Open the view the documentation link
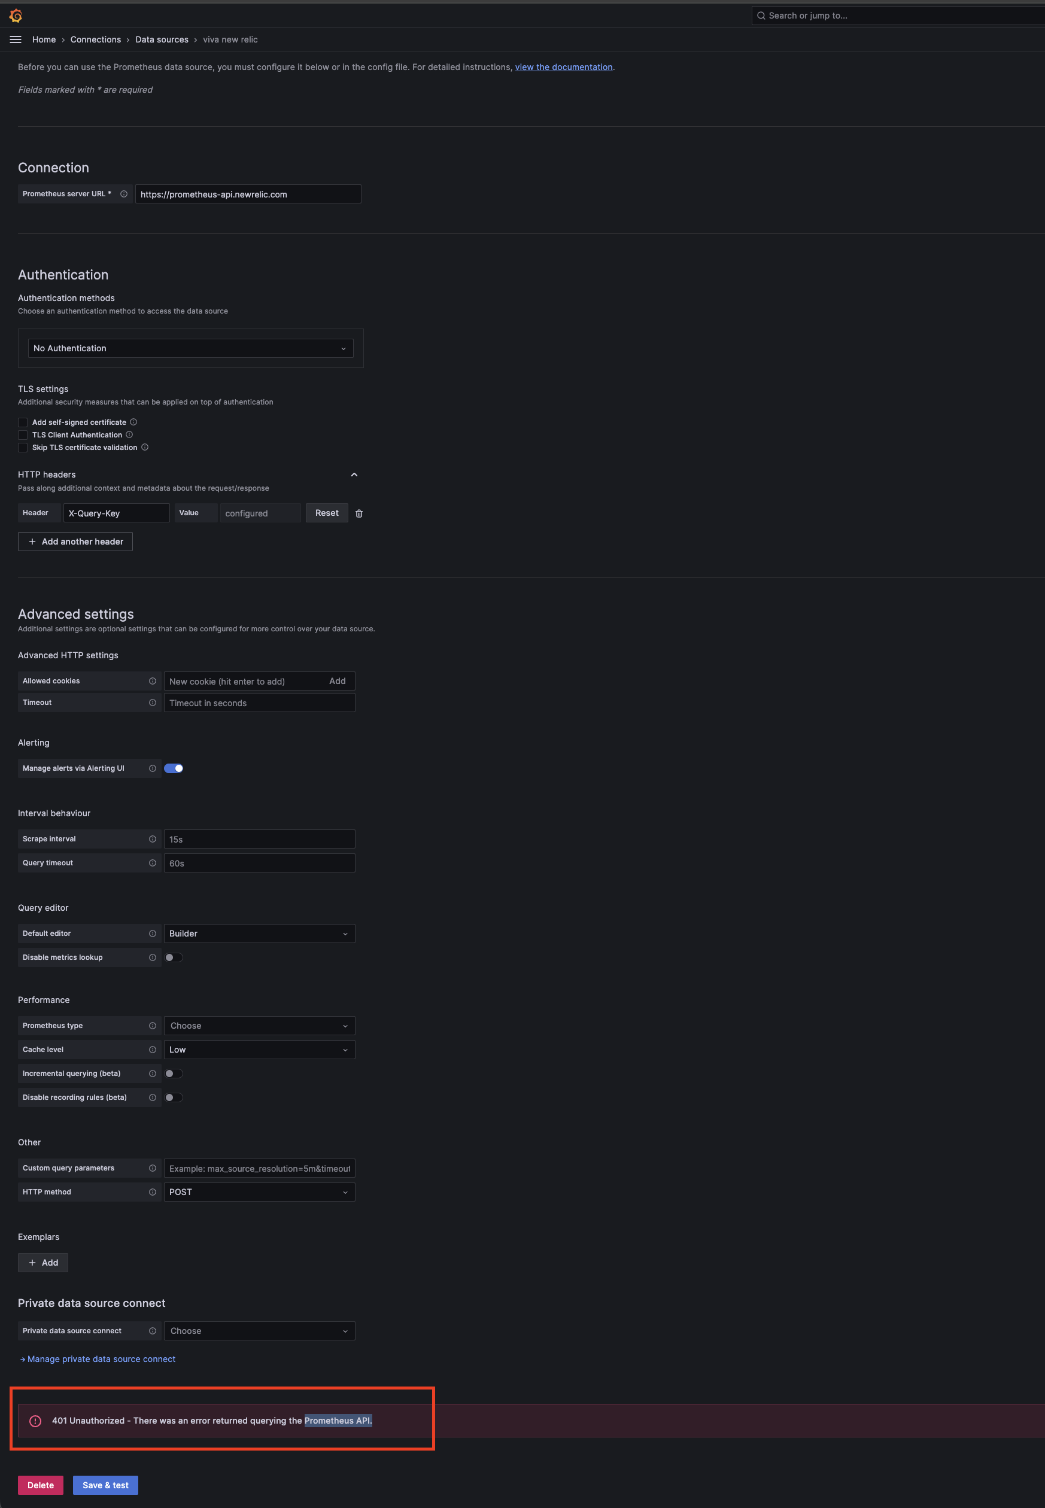The width and height of the screenshot is (1045, 1508). point(564,68)
